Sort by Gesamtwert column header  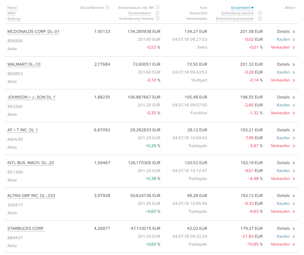(242, 8)
